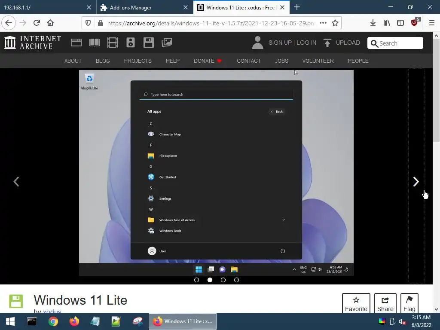Launch Firefox pinned taskbar icon
The height and width of the screenshot is (330, 440).
(74, 321)
